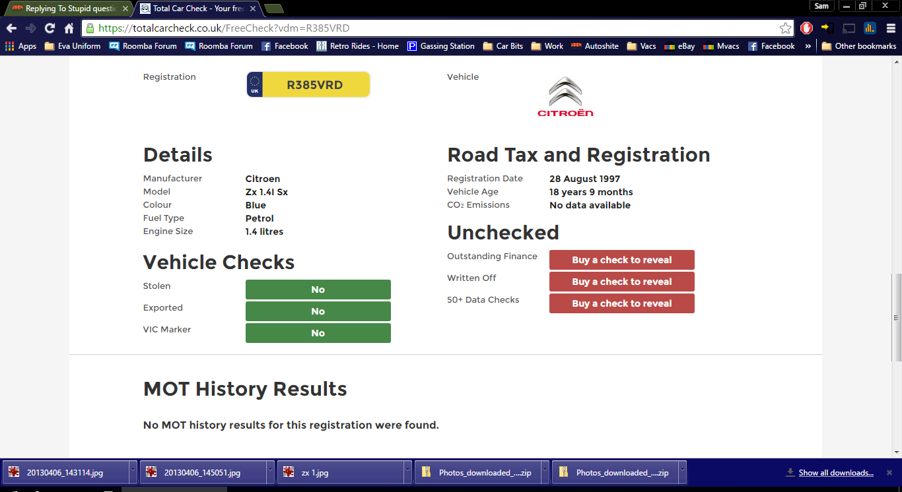Image resolution: width=902 pixels, height=492 pixels.
Task: Switch to the Replying To Stupid question tab
Action: pos(69,9)
